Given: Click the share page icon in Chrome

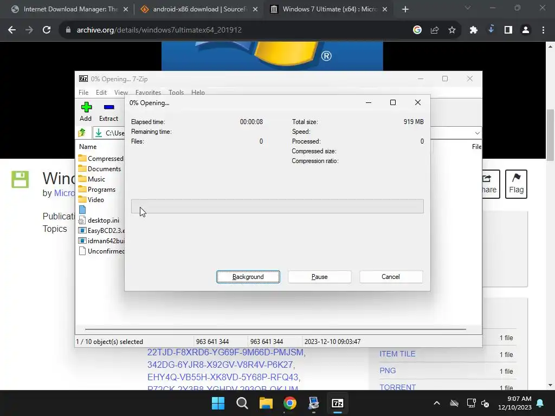Looking at the screenshot, I should (x=435, y=30).
